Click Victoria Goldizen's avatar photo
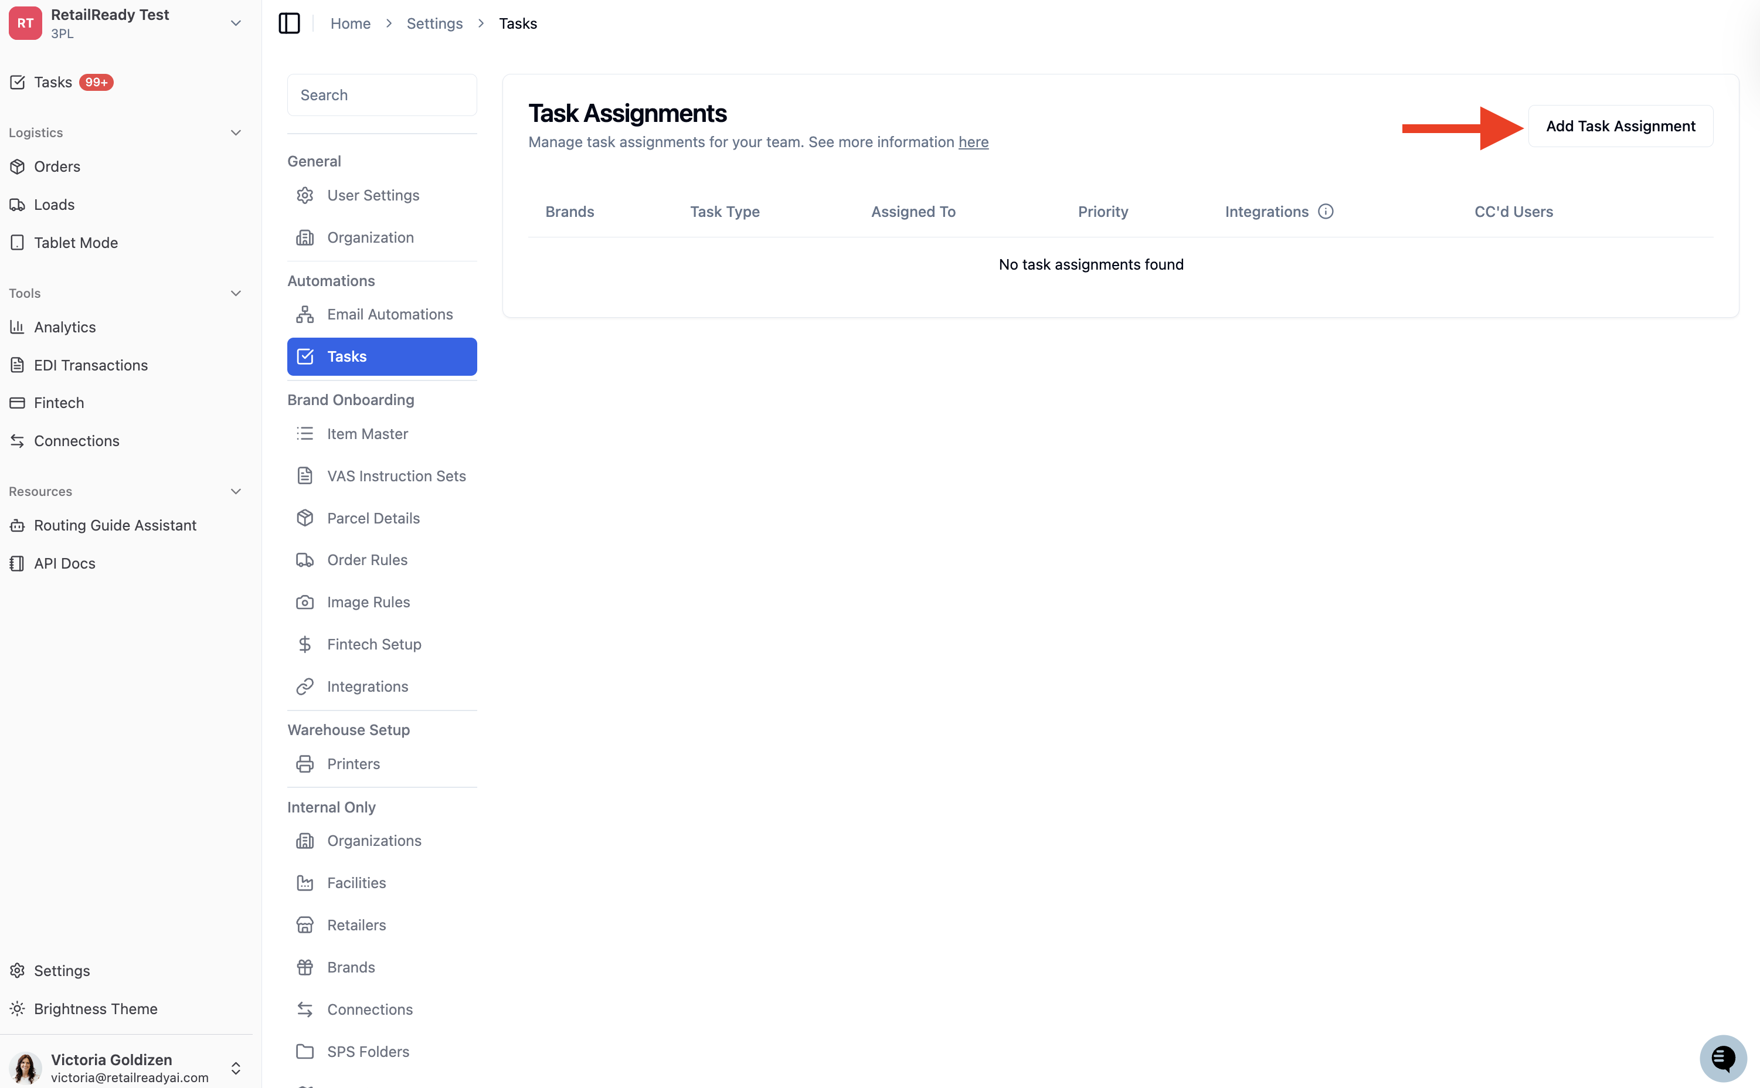The image size is (1760, 1088). pos(25,1068)
